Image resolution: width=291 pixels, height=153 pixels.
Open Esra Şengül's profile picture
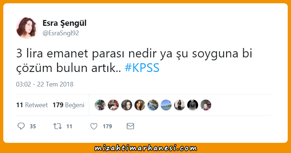point(27,28)
